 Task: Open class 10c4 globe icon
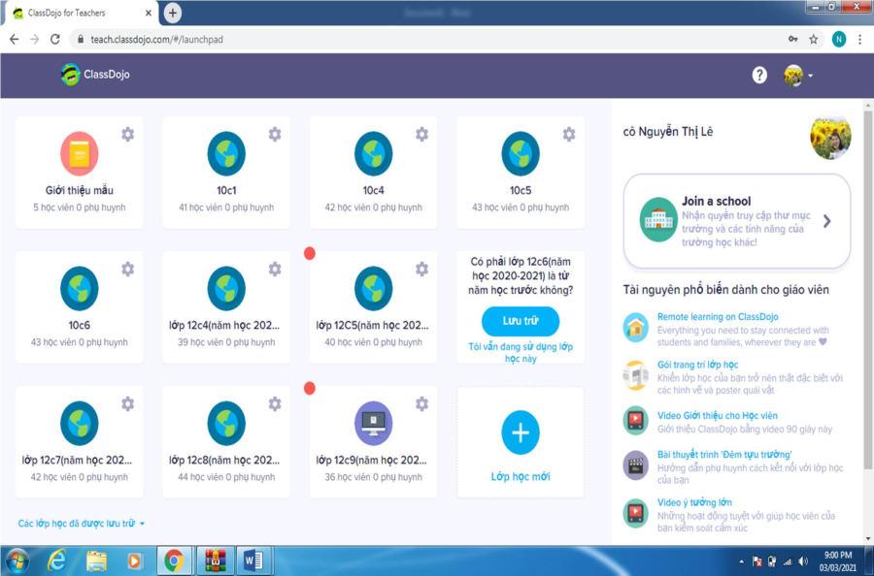tap(374, 153)
